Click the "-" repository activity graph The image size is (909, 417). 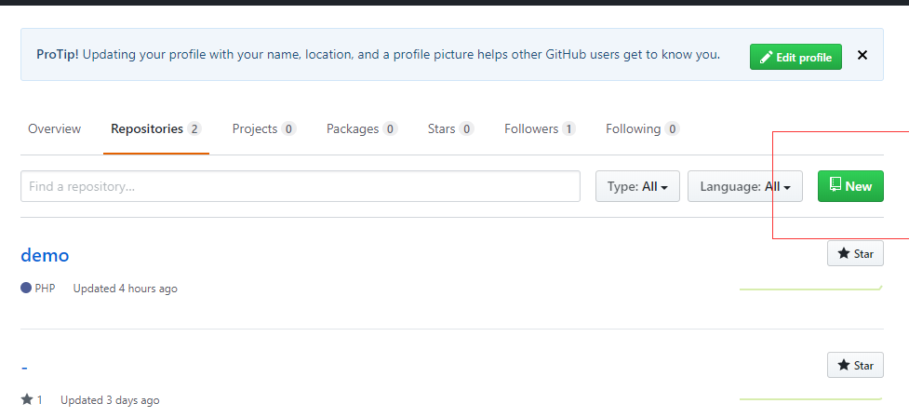tap(810, 399)
